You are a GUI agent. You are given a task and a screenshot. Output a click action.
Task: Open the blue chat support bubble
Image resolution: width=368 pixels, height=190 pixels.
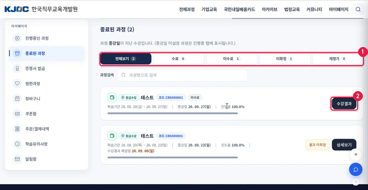tap(356, 169)
